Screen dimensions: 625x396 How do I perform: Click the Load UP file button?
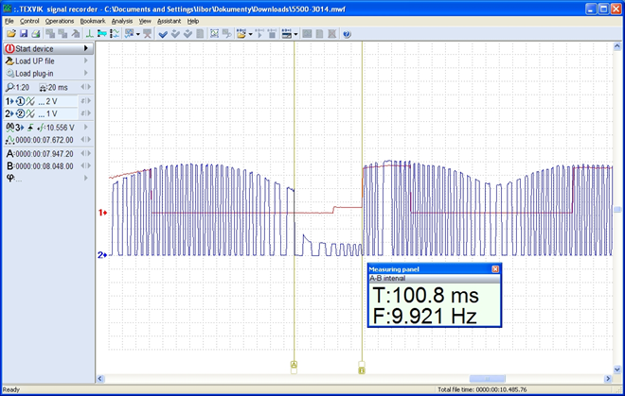point(48,60)
